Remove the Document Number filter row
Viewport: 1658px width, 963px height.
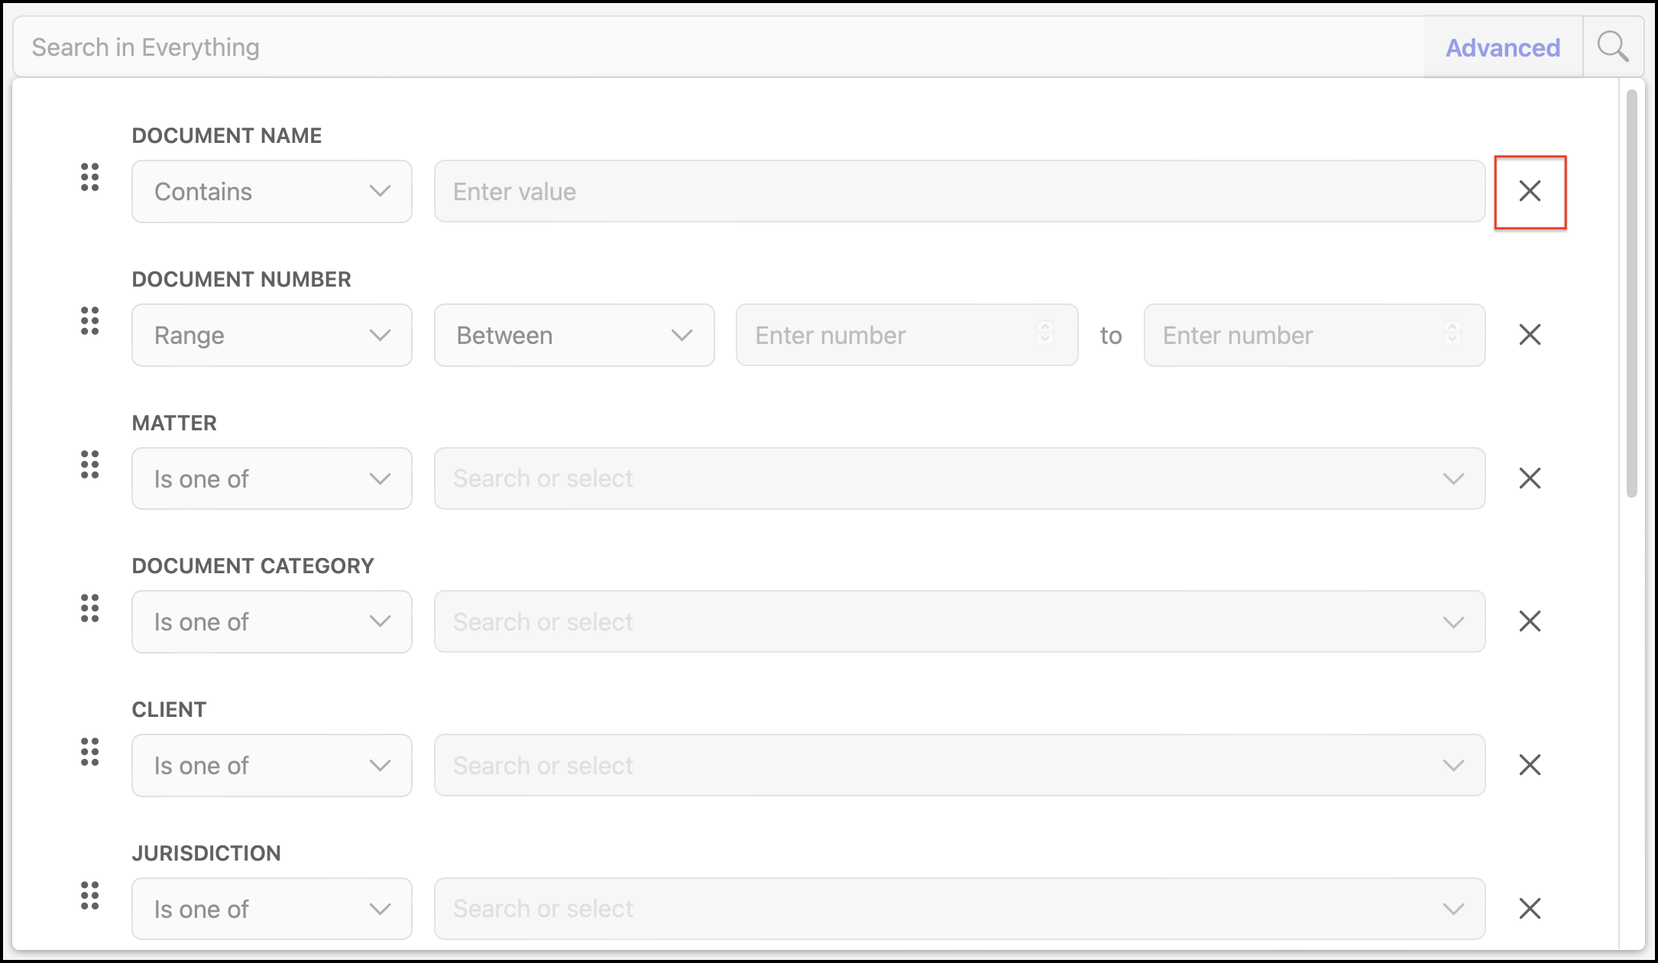[1530, 335]
